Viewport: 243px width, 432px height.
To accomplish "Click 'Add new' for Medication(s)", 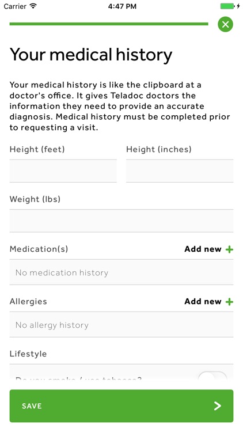I will [203, 249].
